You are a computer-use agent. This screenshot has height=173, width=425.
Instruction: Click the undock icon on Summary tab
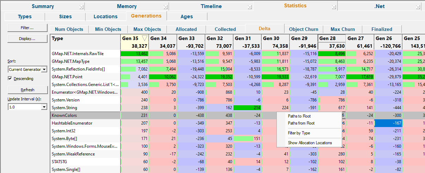pyautogui.click(x=81, y=7)
